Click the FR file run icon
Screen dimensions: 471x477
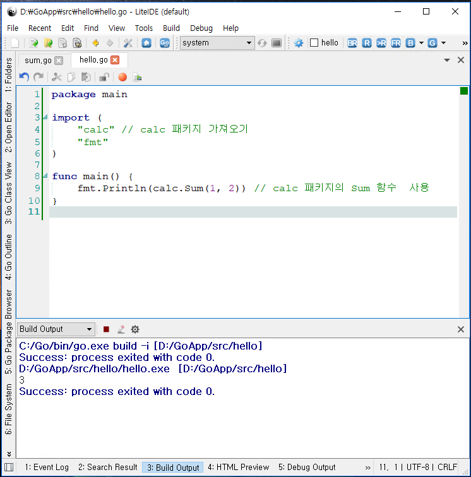point(396,43)
